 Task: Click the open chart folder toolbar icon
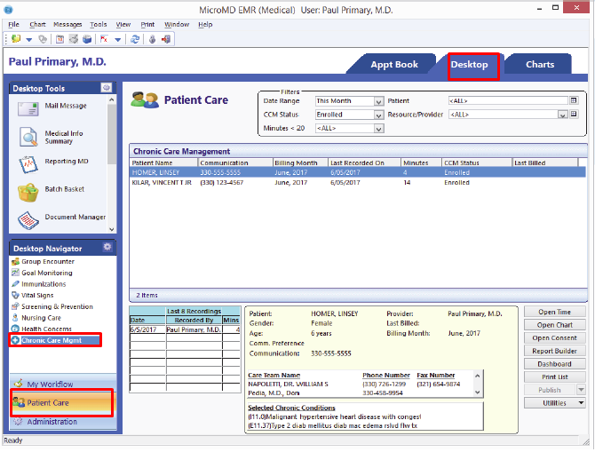[16, 39]
